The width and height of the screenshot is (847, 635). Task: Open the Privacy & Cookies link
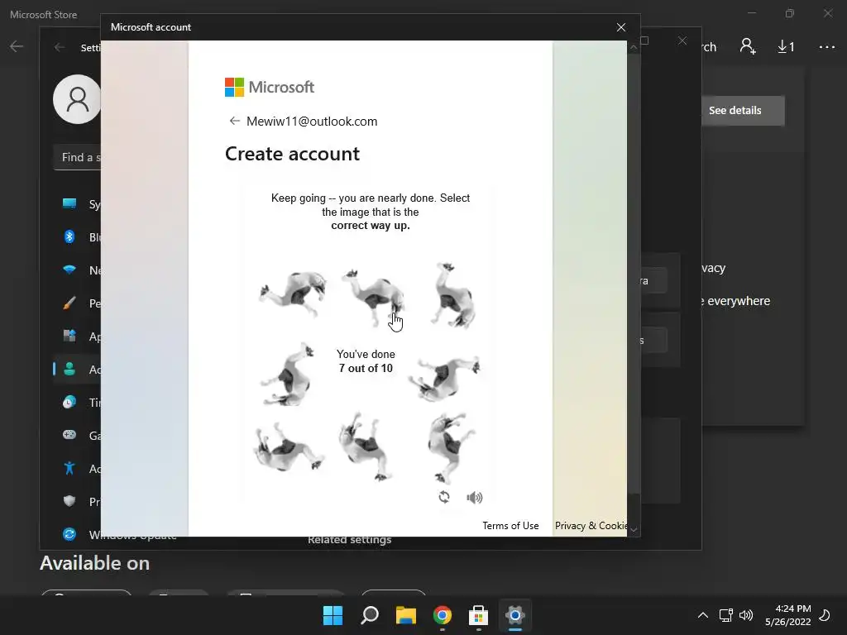tap(591, 525)
